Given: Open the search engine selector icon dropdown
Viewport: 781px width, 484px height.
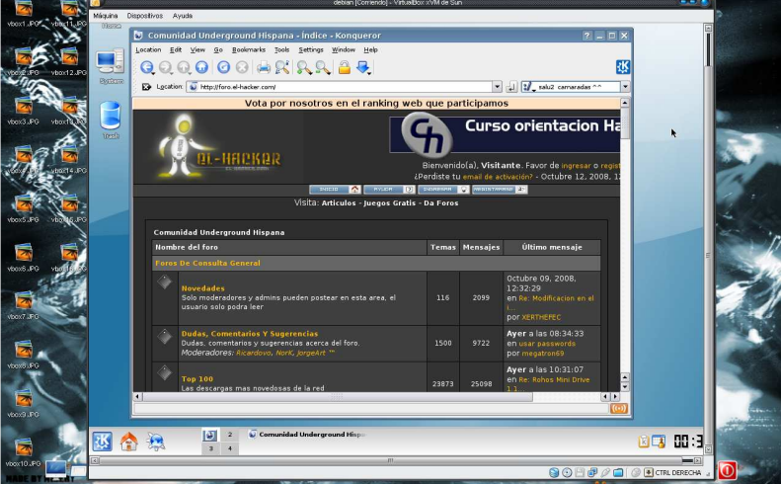Looking at the screenshot, I should click(x=527, y=87).
